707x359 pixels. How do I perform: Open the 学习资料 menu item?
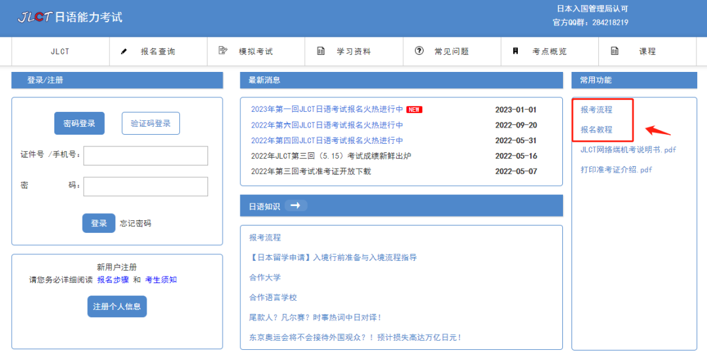354,52
